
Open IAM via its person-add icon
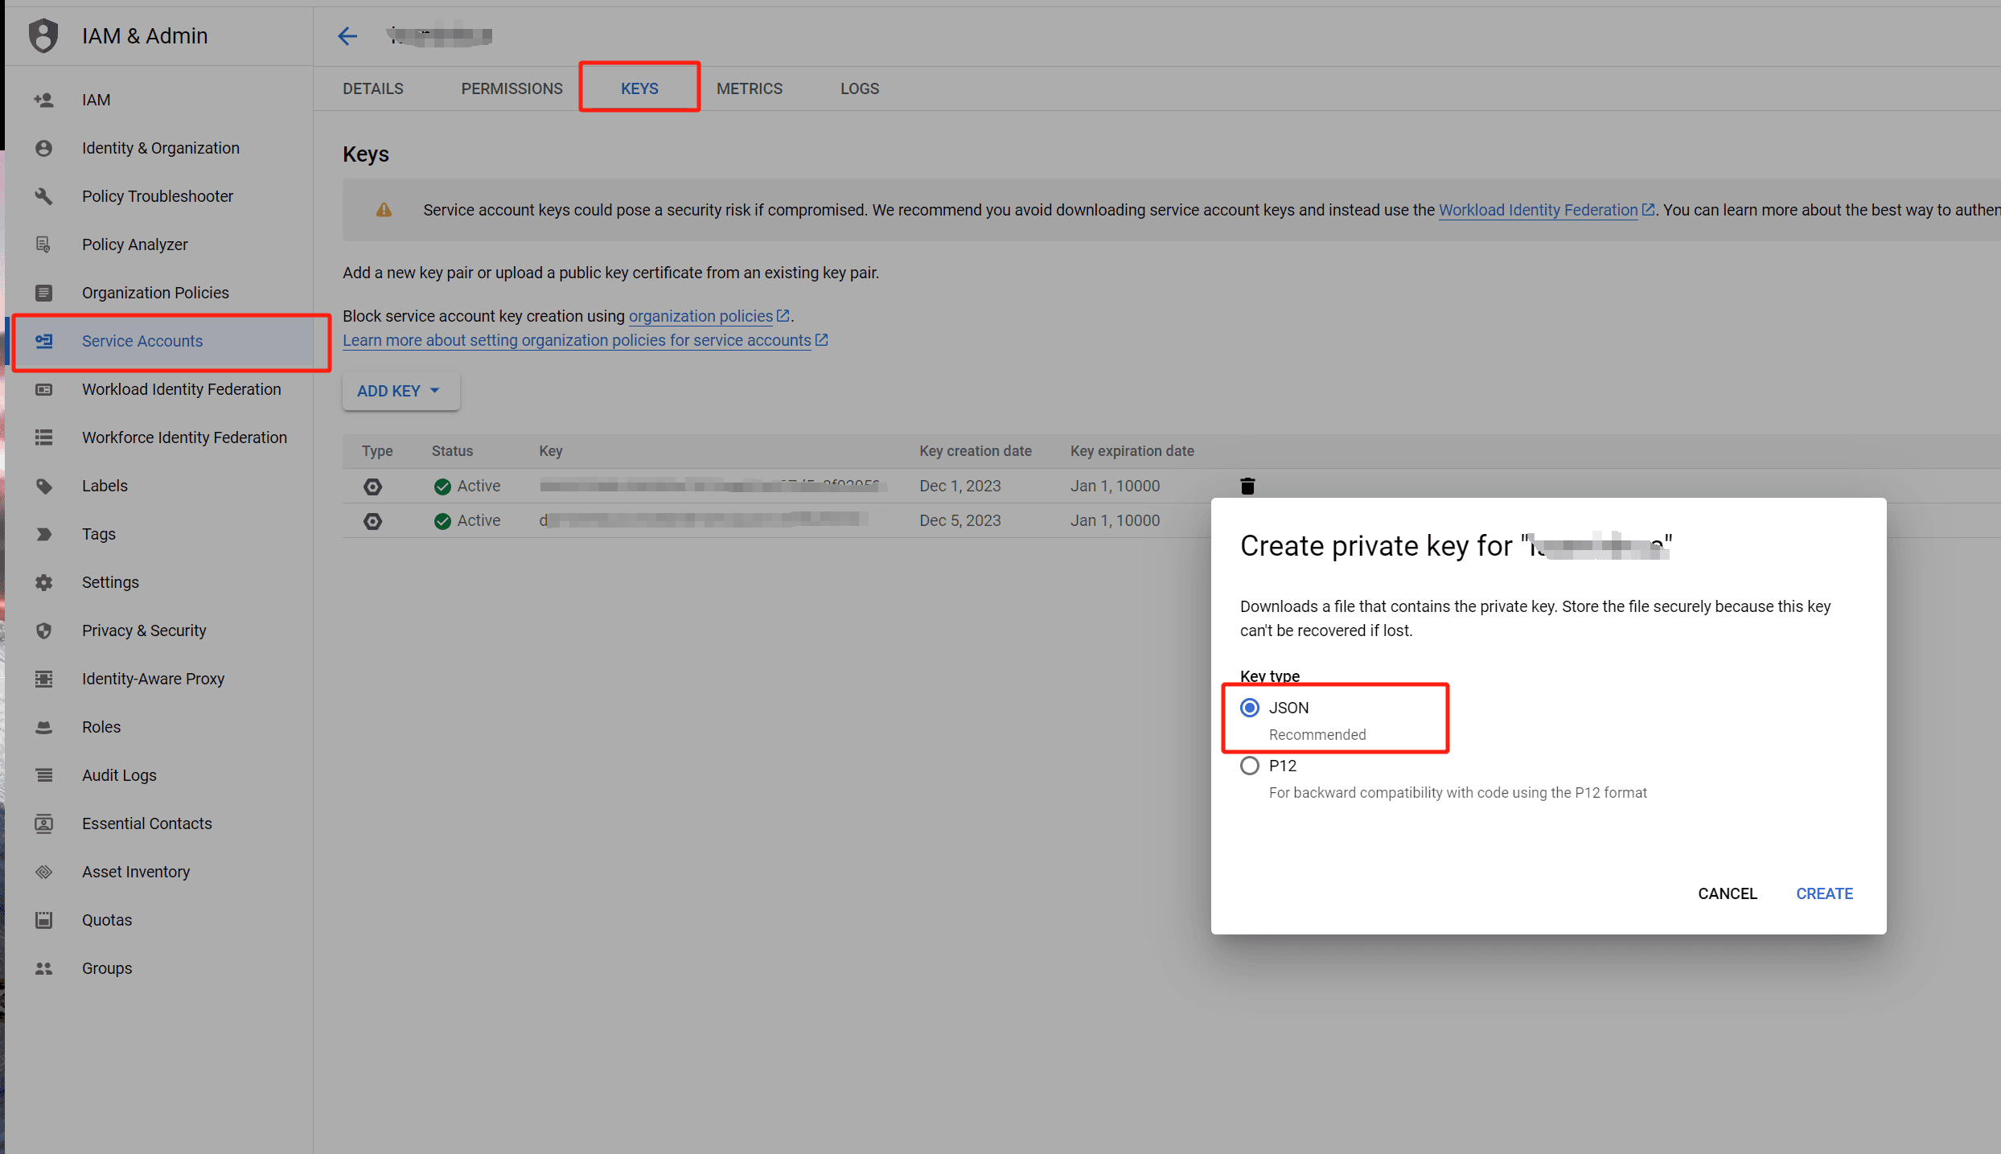(44, 100)
